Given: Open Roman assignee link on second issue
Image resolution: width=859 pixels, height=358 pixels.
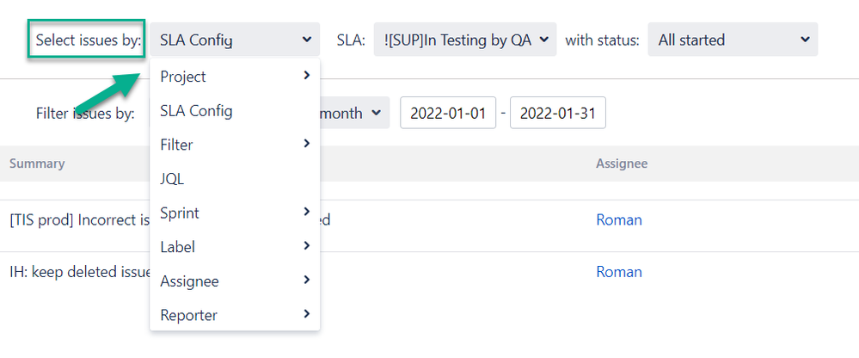Looking at the screenshot, I should pyautogui.click(x=618, y=272).
